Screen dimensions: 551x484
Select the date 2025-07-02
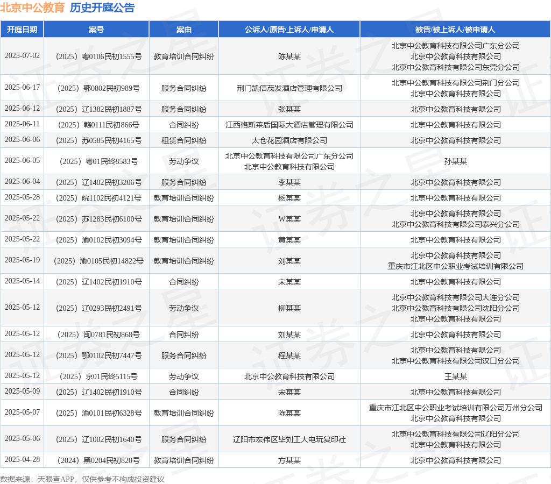pyautogui.click(x=22, y=55)
